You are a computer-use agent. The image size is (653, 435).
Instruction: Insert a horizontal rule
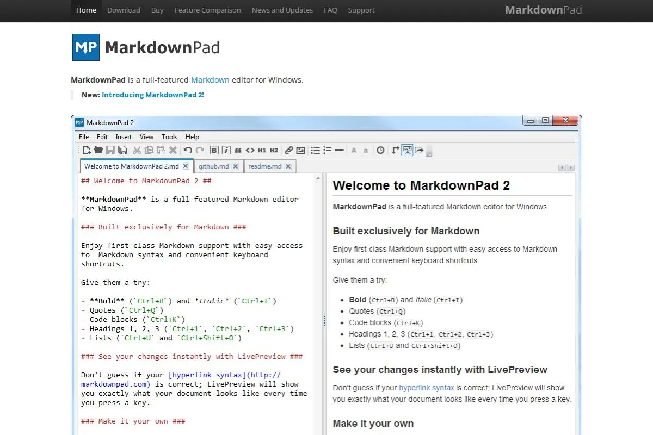point(339,150)
